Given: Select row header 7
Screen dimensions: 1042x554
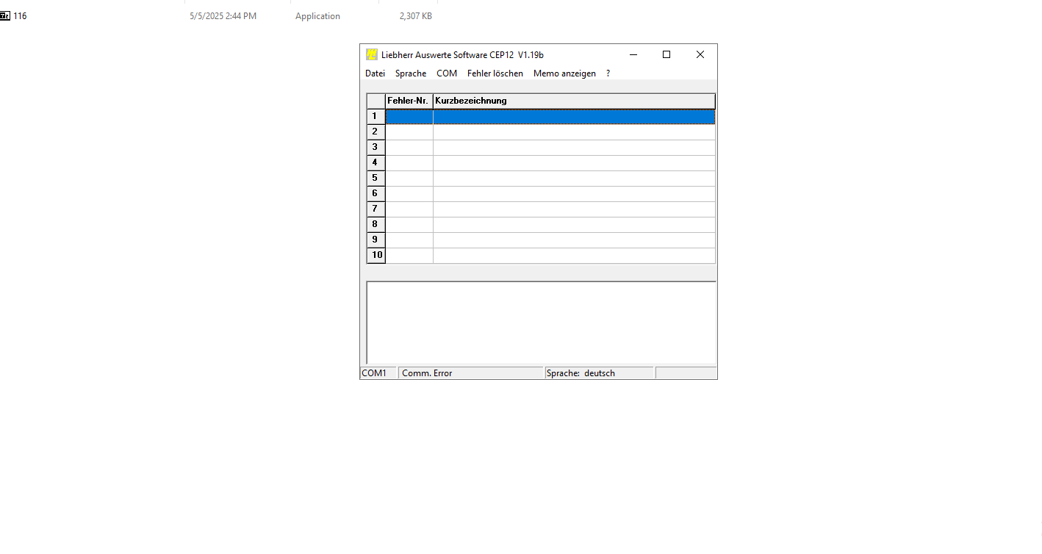Looking at the screenshot, I should (x=376, y=209).
